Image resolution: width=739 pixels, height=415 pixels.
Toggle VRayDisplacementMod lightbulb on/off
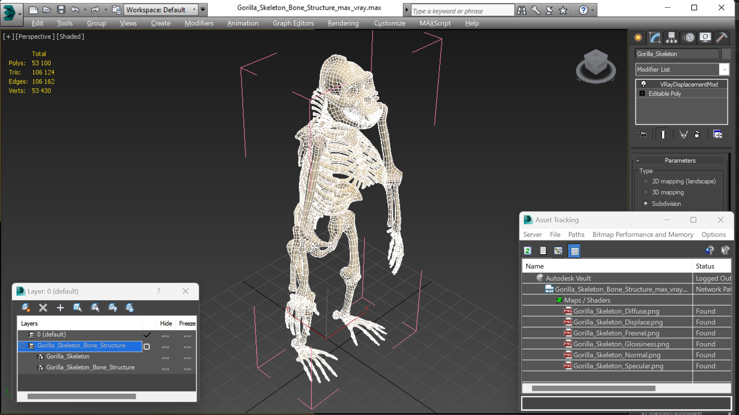tap(643, 84)
